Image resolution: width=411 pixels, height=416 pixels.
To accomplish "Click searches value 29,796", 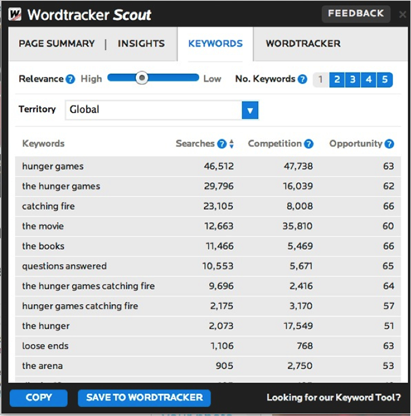I will [x=219, y=187].
